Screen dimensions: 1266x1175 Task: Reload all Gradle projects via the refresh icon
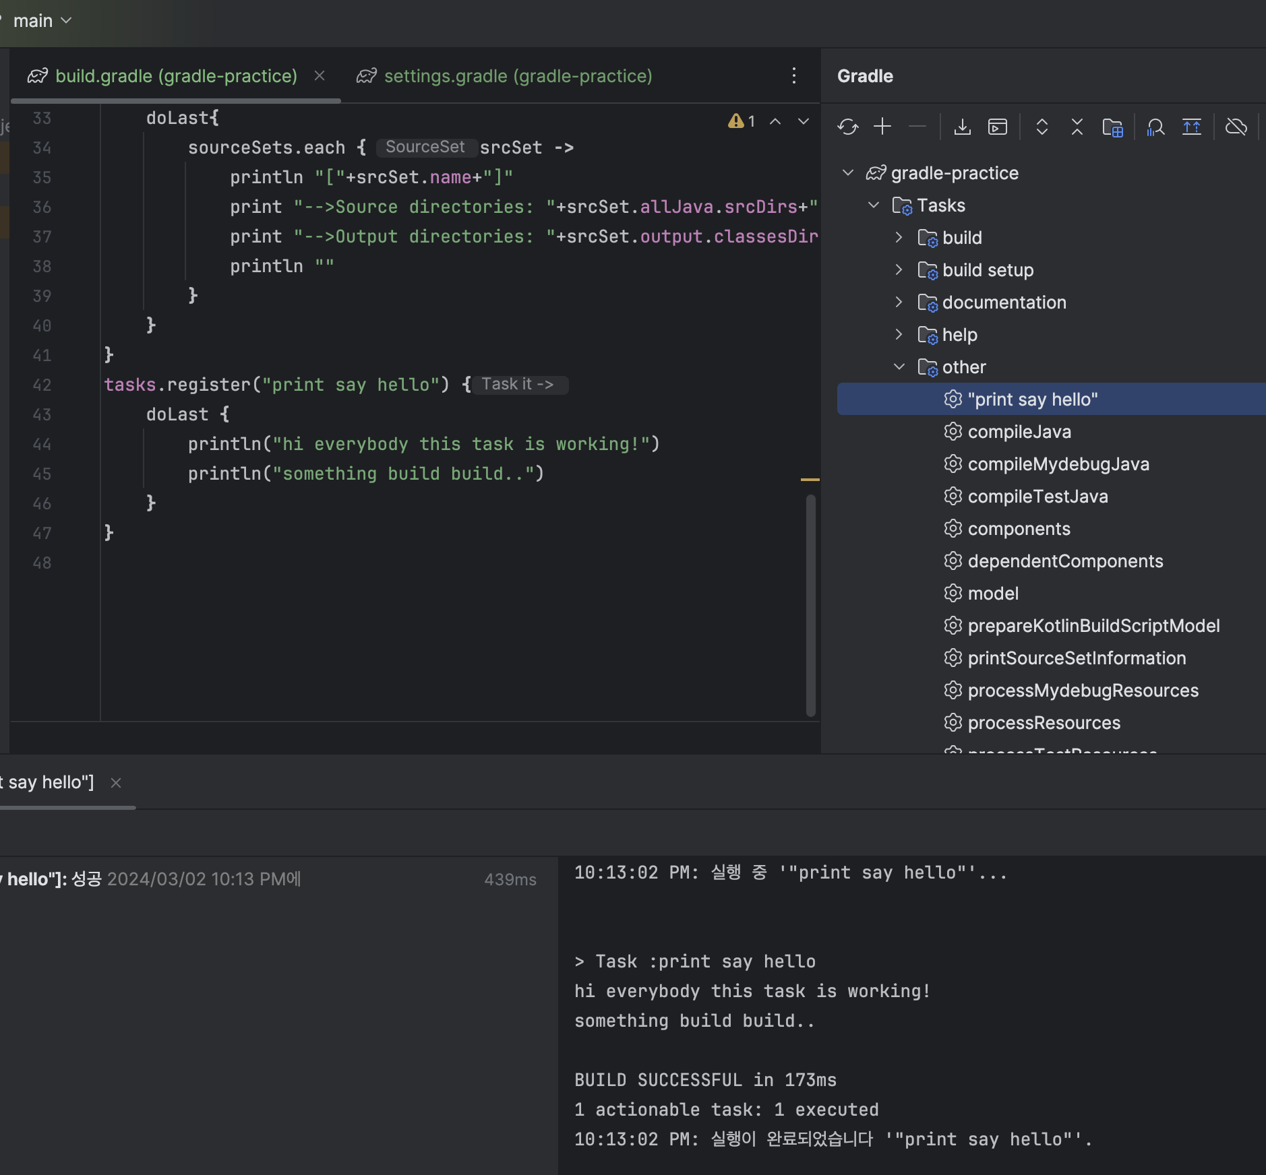point(847,127)
